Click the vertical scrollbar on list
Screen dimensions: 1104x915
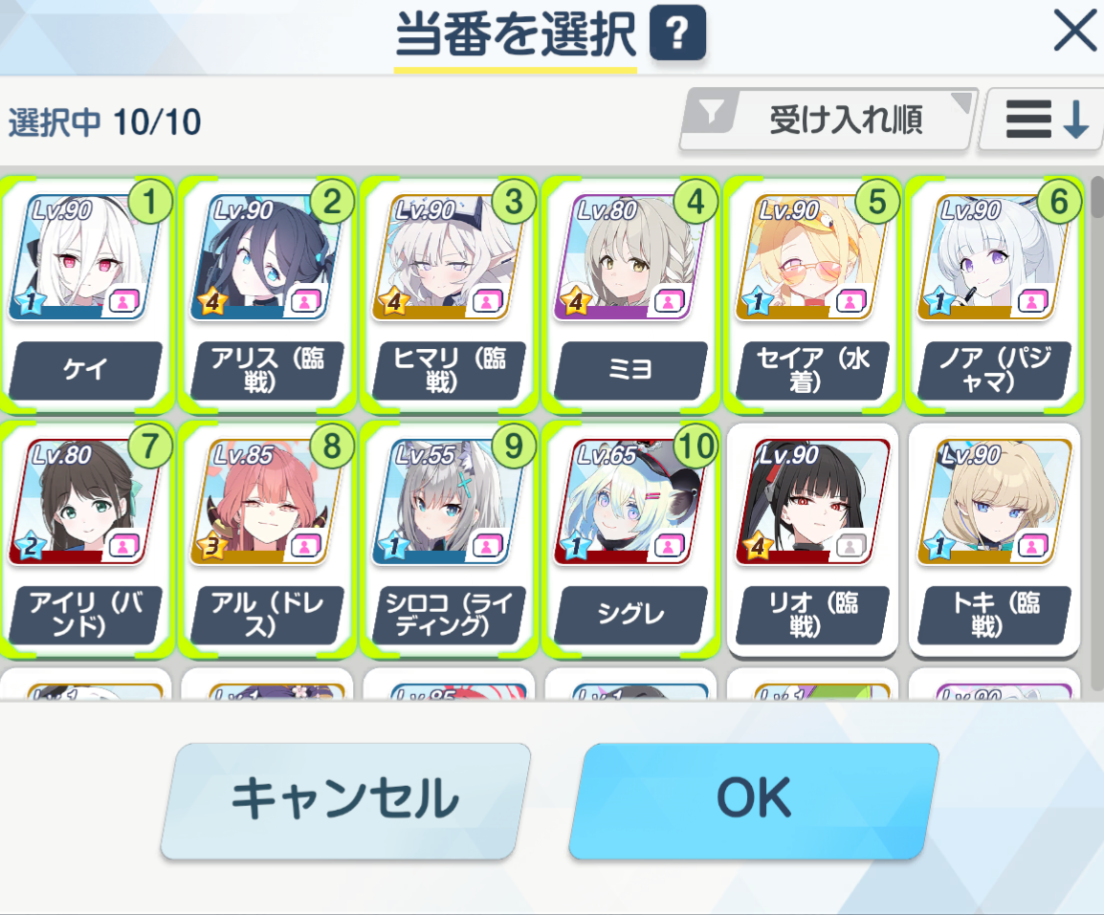point(1096,433)
